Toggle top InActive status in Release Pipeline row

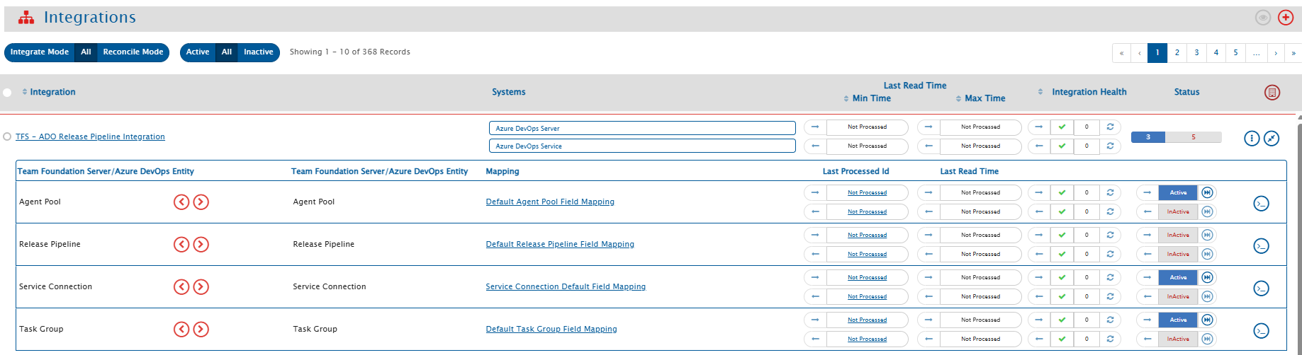1177,235
